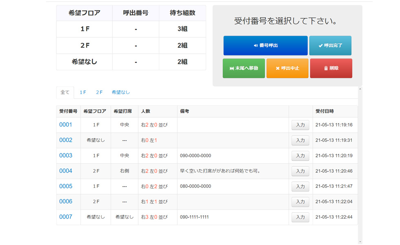Click the 番号呼出 blue button
Viewport: 400px width, 245px height.
(265, 45)
